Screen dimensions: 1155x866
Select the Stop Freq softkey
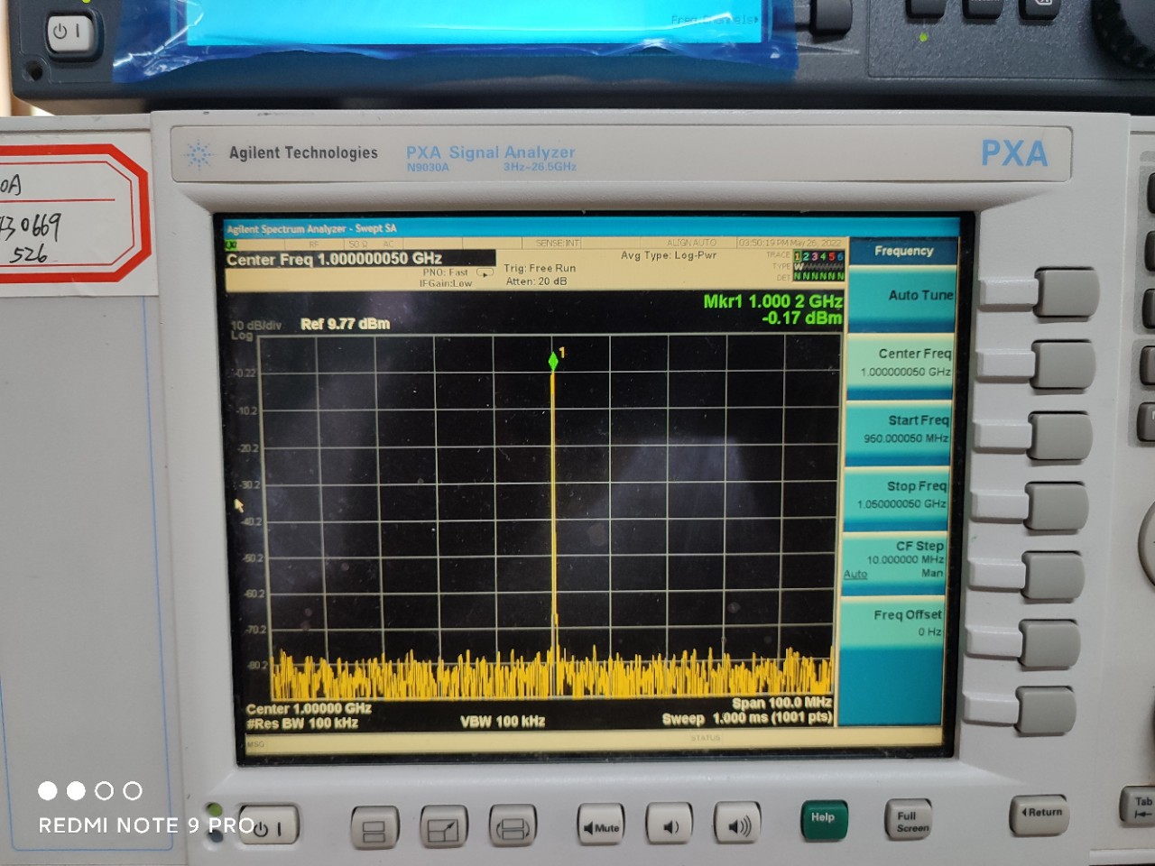tap(895, 497)
